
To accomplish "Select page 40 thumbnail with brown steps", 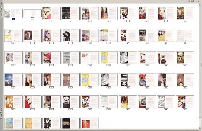I will (x=185, y=80).
